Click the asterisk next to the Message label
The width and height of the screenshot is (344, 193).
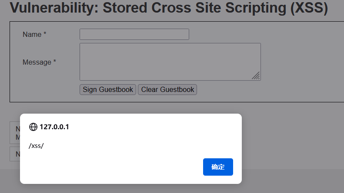click(x=55, y=61)
